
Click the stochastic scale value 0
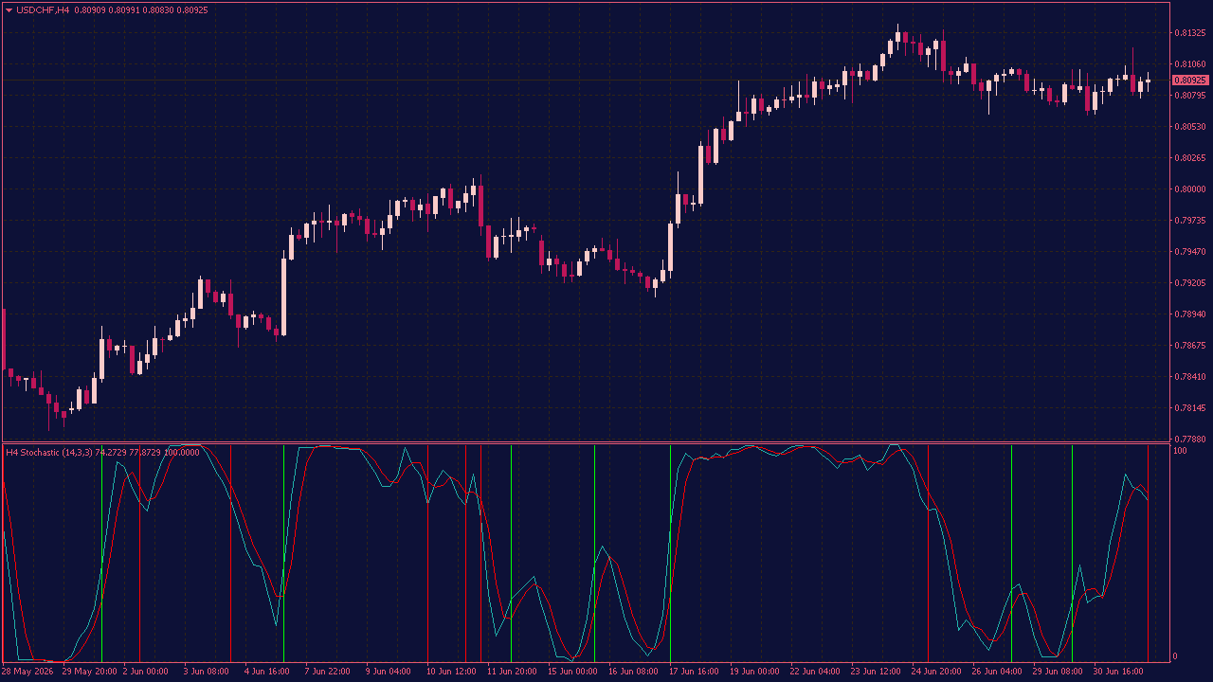point(1177,656)
